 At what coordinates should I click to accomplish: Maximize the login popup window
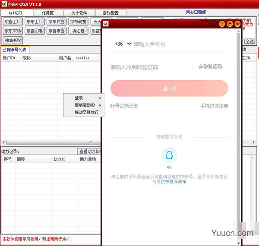[x=230, y=24]
